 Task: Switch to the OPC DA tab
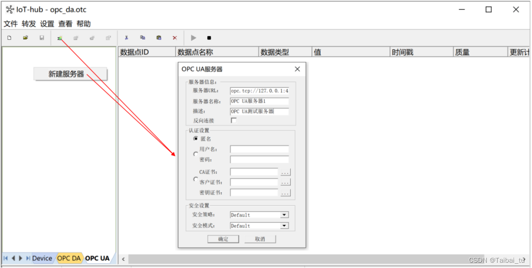coord(69,258)
